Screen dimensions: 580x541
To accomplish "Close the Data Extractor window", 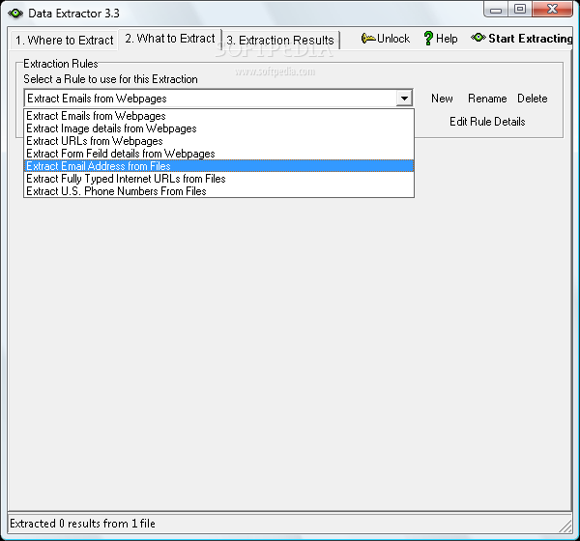I will click(552, 9).
